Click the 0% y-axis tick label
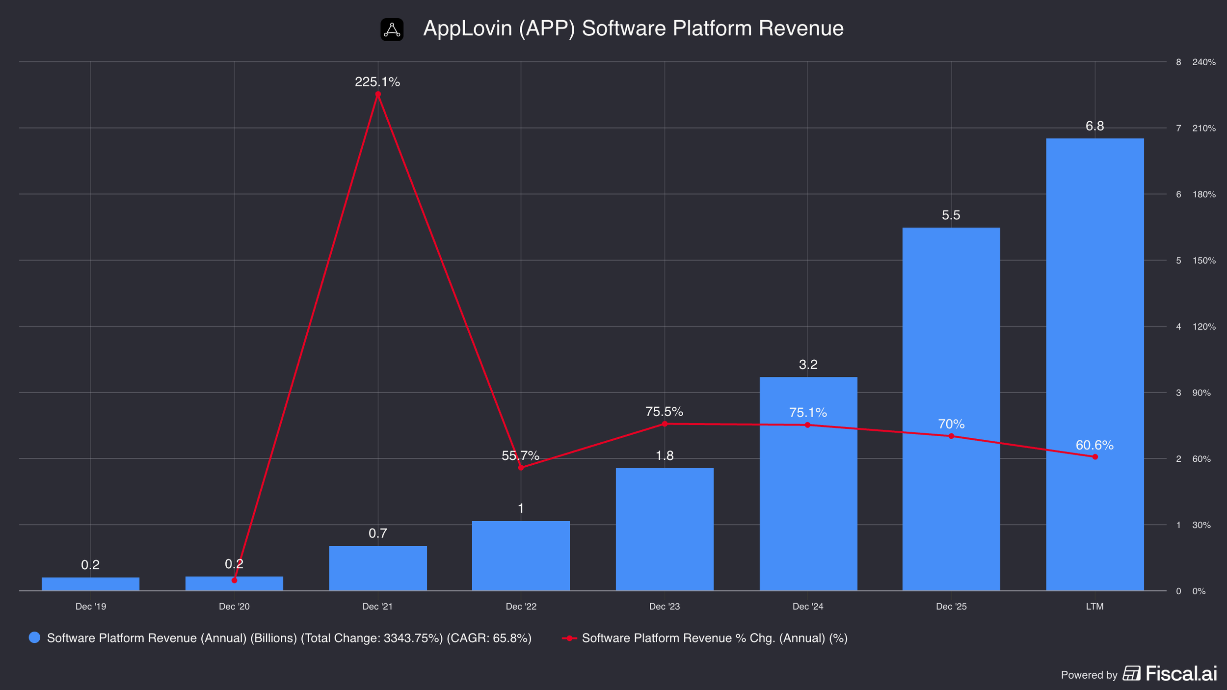 (x=1199, y=591)
